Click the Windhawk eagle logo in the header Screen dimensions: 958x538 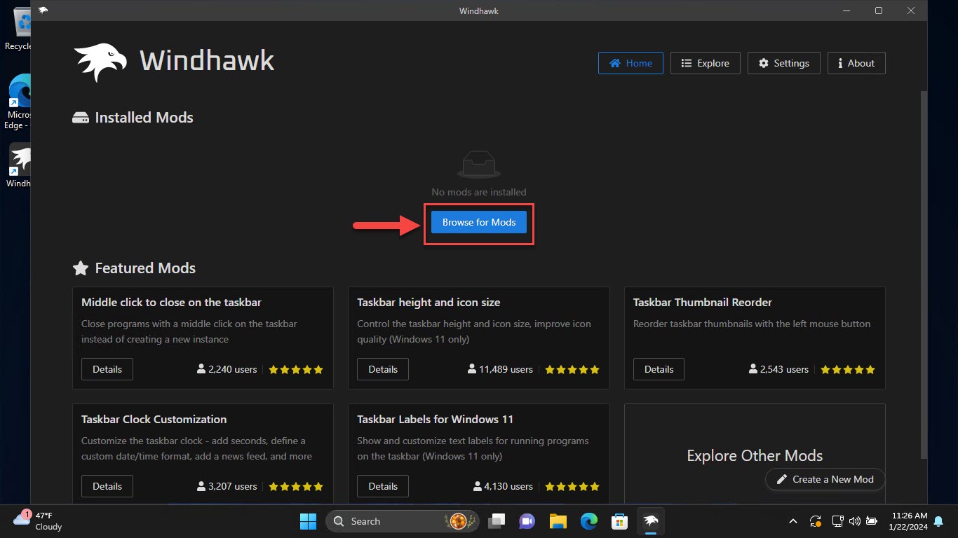point(101,62)
